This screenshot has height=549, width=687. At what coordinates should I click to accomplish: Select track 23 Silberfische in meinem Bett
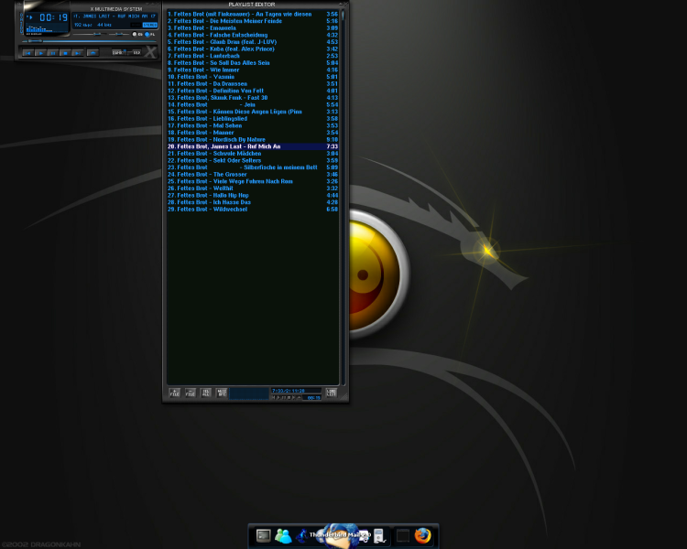253,167
